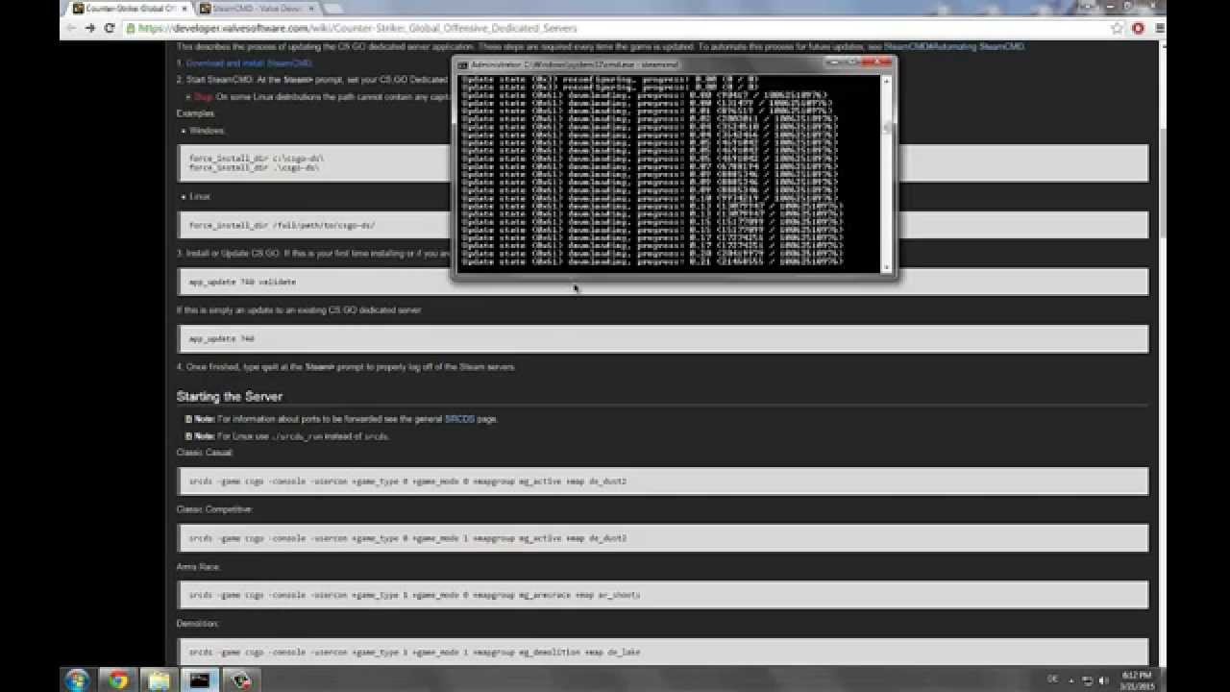
Task: Click the Chrome taskbar icon
Action: tap(118, 680)
